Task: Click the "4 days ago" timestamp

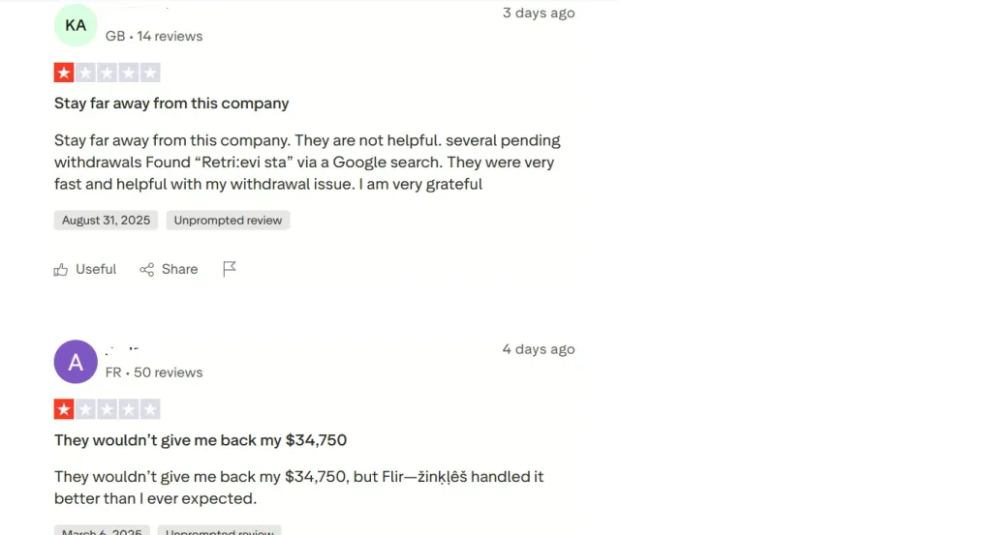Action: pos(538,349)
